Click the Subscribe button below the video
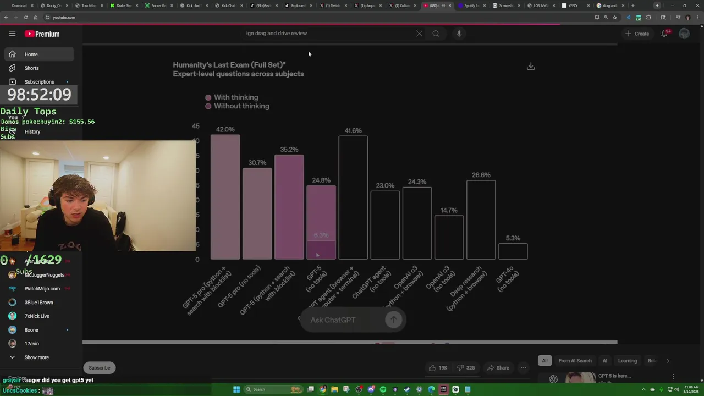 click(x=100, y=368)
